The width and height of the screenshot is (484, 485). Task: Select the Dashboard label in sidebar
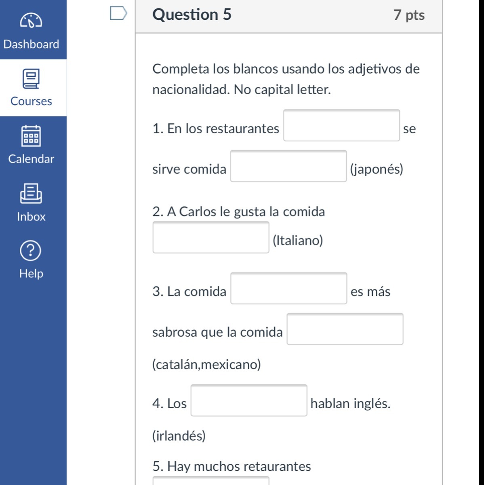[x=31, y=44]
